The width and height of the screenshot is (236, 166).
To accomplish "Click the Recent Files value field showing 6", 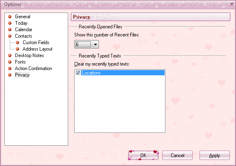I will (83, 44).
